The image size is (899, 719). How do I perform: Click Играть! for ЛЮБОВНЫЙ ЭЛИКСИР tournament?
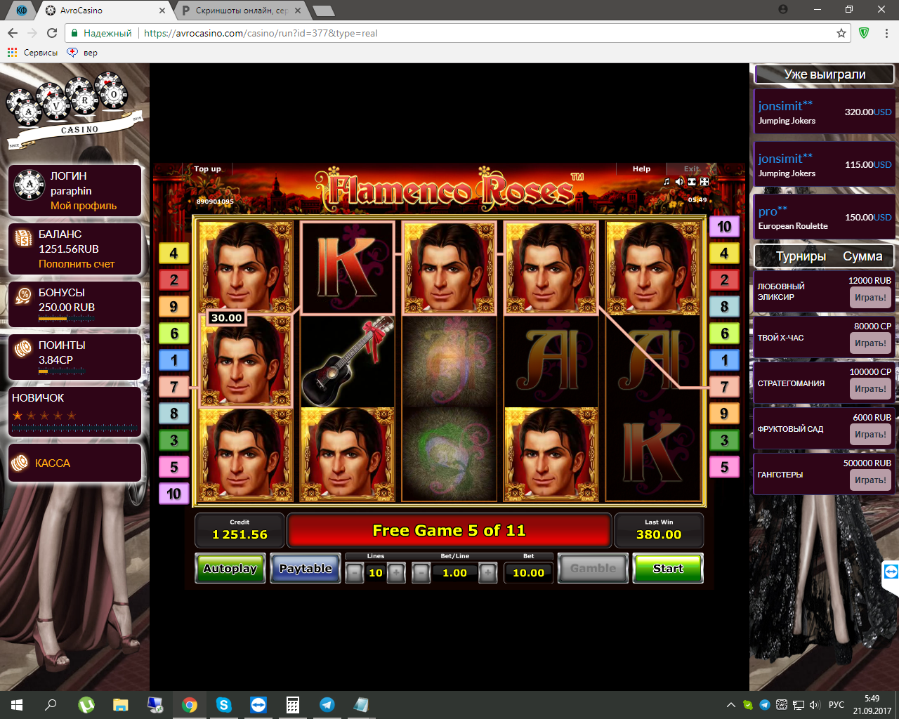(870, 298)
